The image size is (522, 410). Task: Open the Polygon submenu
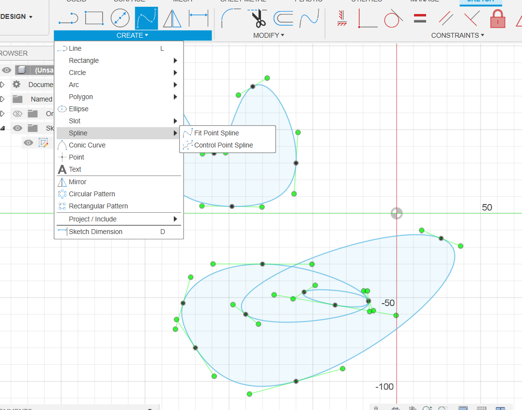(x=119, y=97)
